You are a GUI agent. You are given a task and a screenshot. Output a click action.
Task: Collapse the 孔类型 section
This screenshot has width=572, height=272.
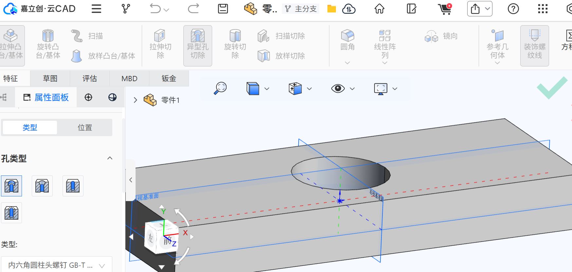click(110, 158)
